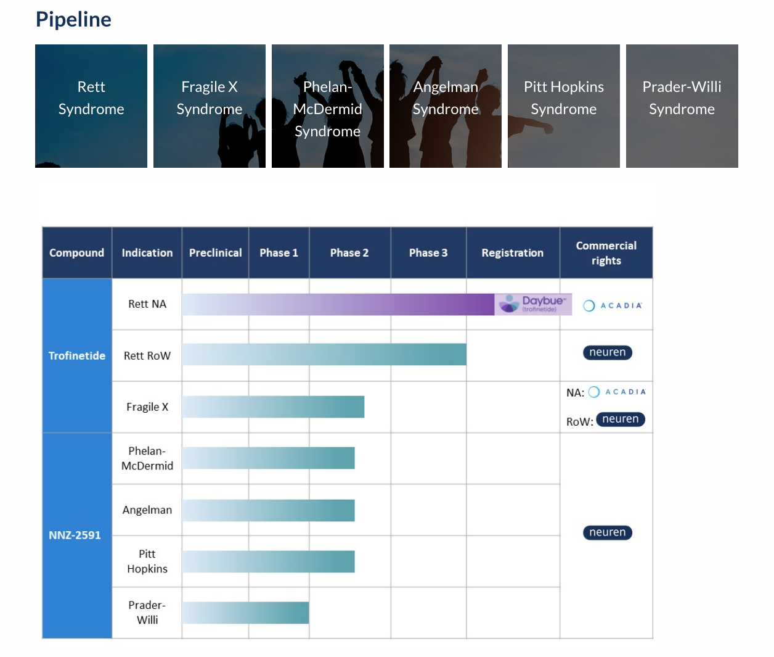Open the Rett Syndrome tile

(x=91, y=106)
